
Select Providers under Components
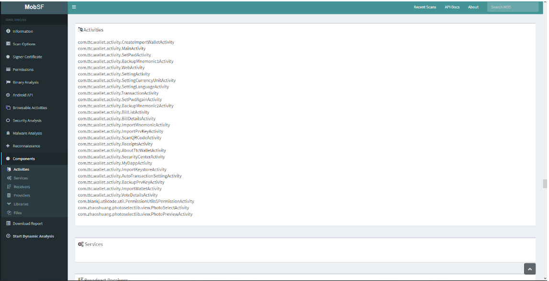(22, 196)
